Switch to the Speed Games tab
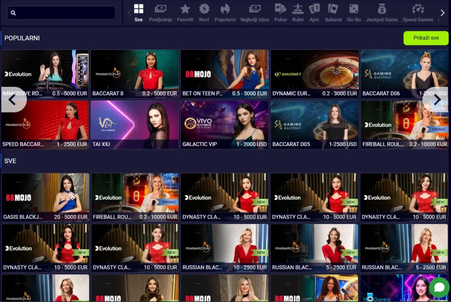The width and height of the screenshot is (451, 302). tap(418, 12)
